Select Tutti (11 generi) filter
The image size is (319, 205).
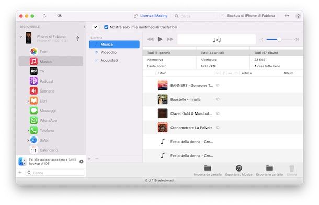click(x=169, y=53)
